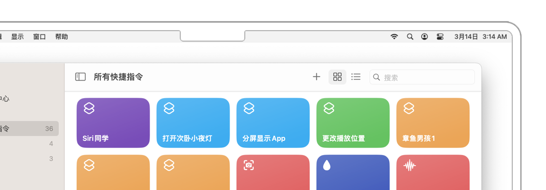Screen dimensions: 546x190
Task: Click layers icon on 章鱼男孩1 card
Action: coord(409,108)
